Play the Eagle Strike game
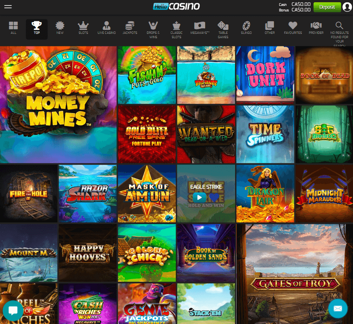Viewport: 353px width, 324px height. coord(199,198)
